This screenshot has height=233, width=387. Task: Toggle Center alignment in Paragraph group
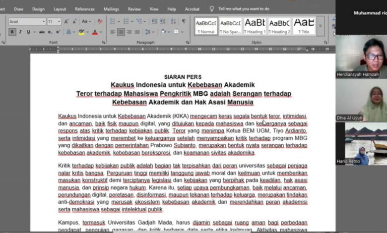[x=121, y=32]
